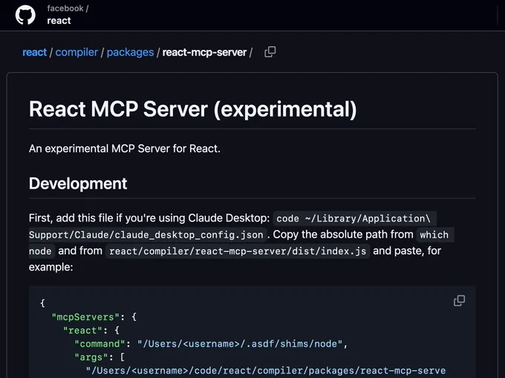Click the inline code 'code ~/Library/Application\'

tap(353, 218)
